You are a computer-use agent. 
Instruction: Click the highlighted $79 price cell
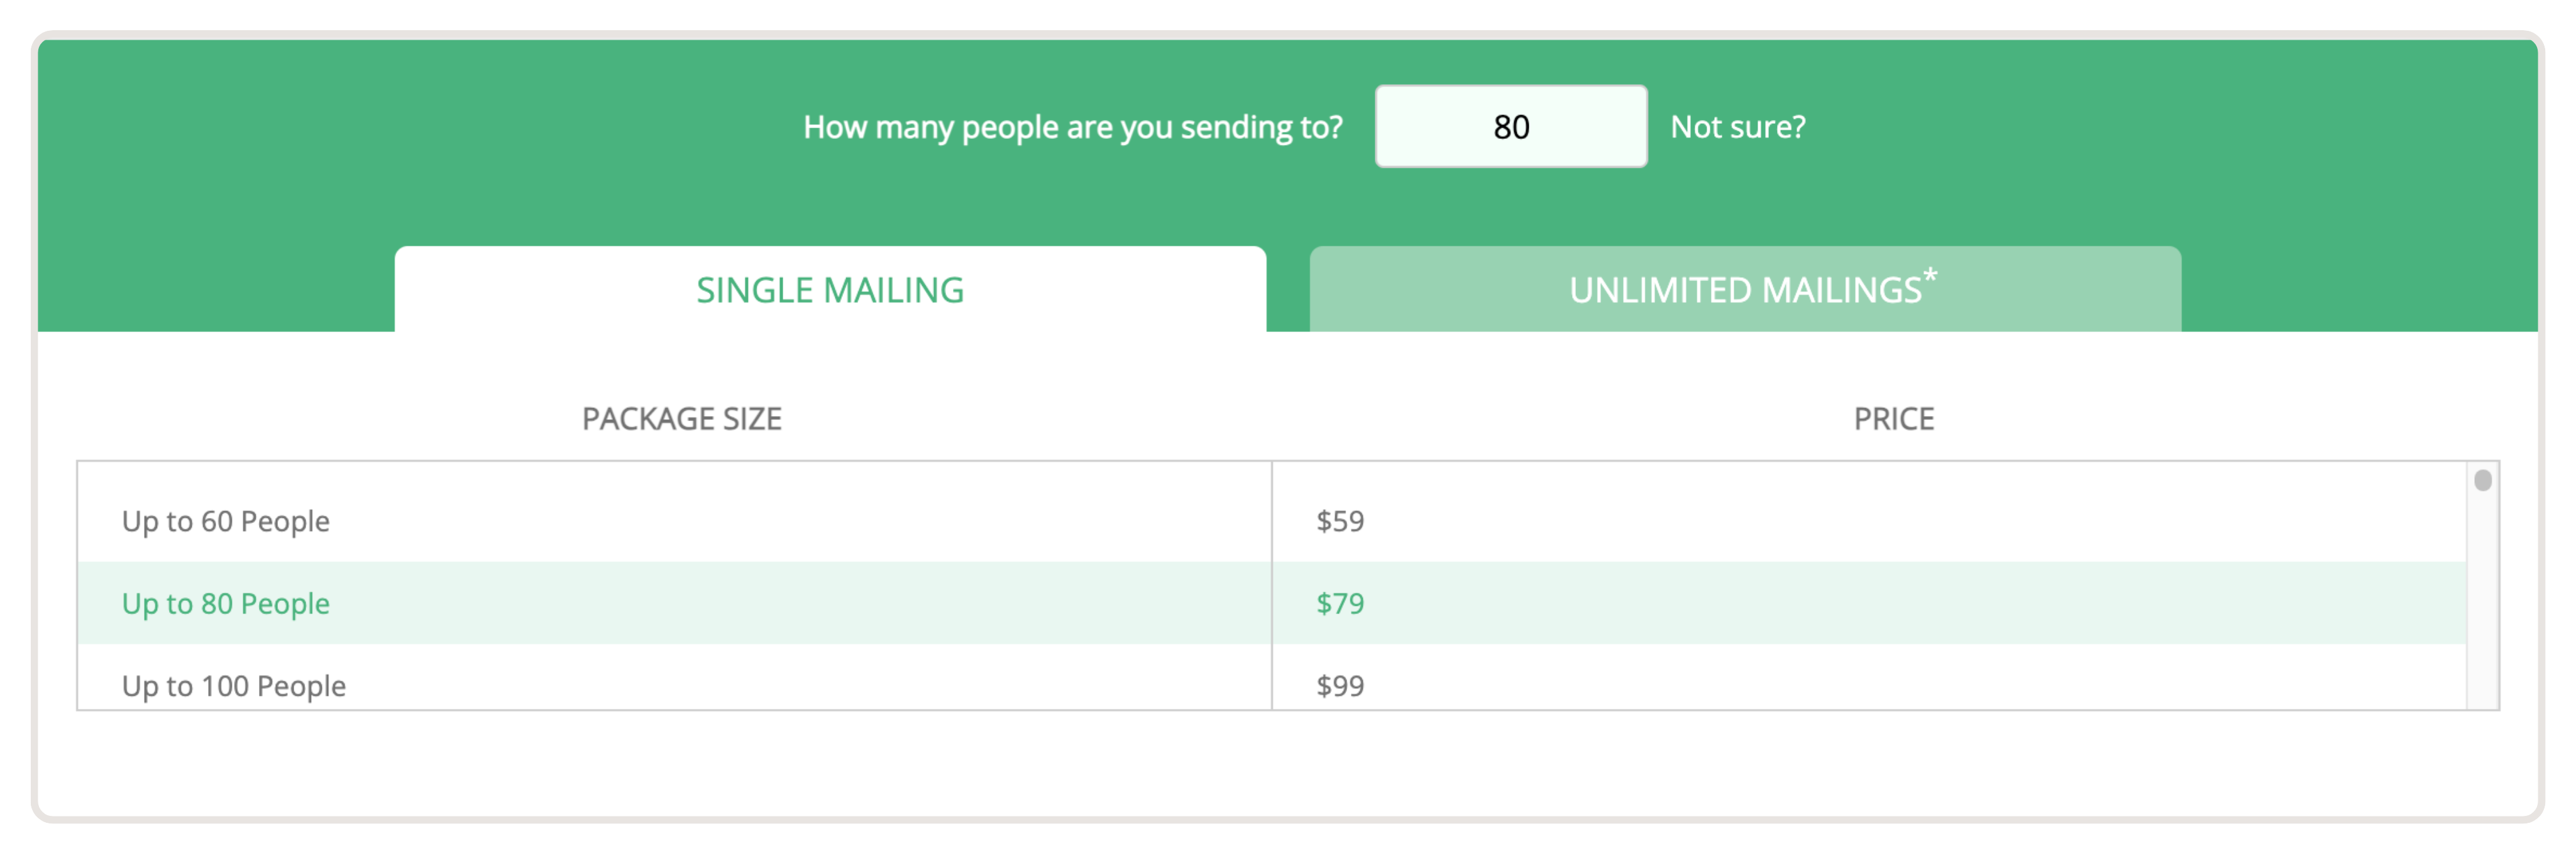coord(1868,603)
